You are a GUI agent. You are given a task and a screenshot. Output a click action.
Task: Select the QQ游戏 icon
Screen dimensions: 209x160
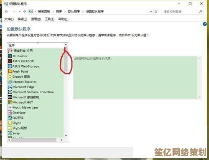tap(10, 118)
